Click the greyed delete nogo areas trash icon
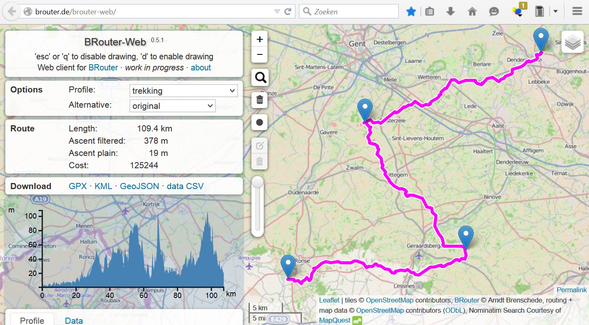The height and width of the screenshot is (325, 589). pyautogui.click(x=259, y=161)
